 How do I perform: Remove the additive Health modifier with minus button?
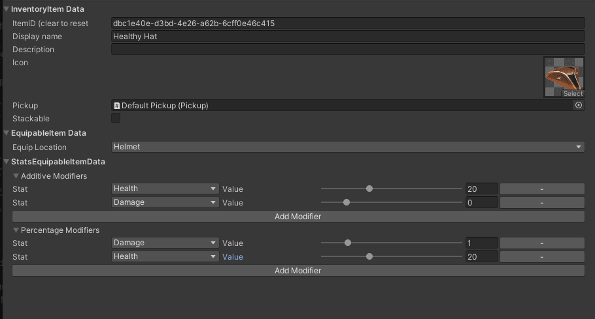(541, 189)
